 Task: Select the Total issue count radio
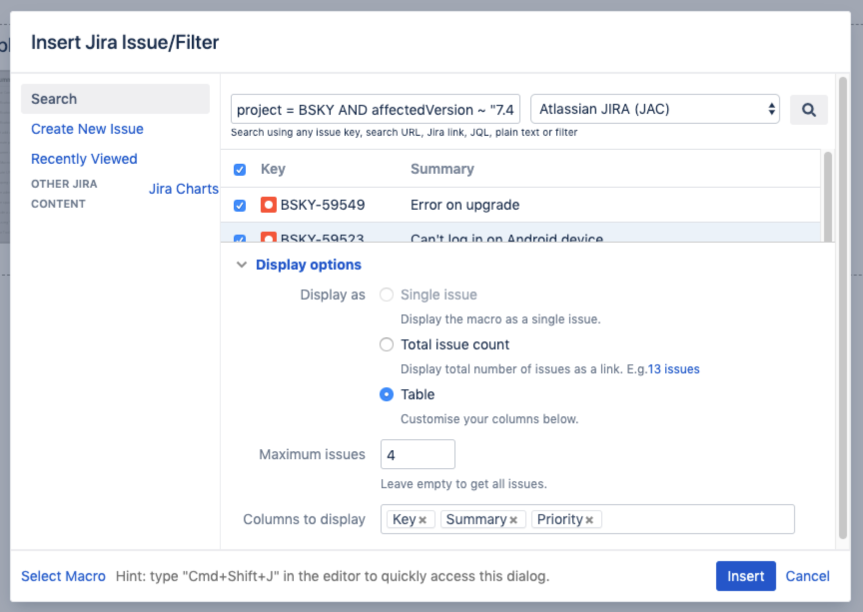click(387, 344)
